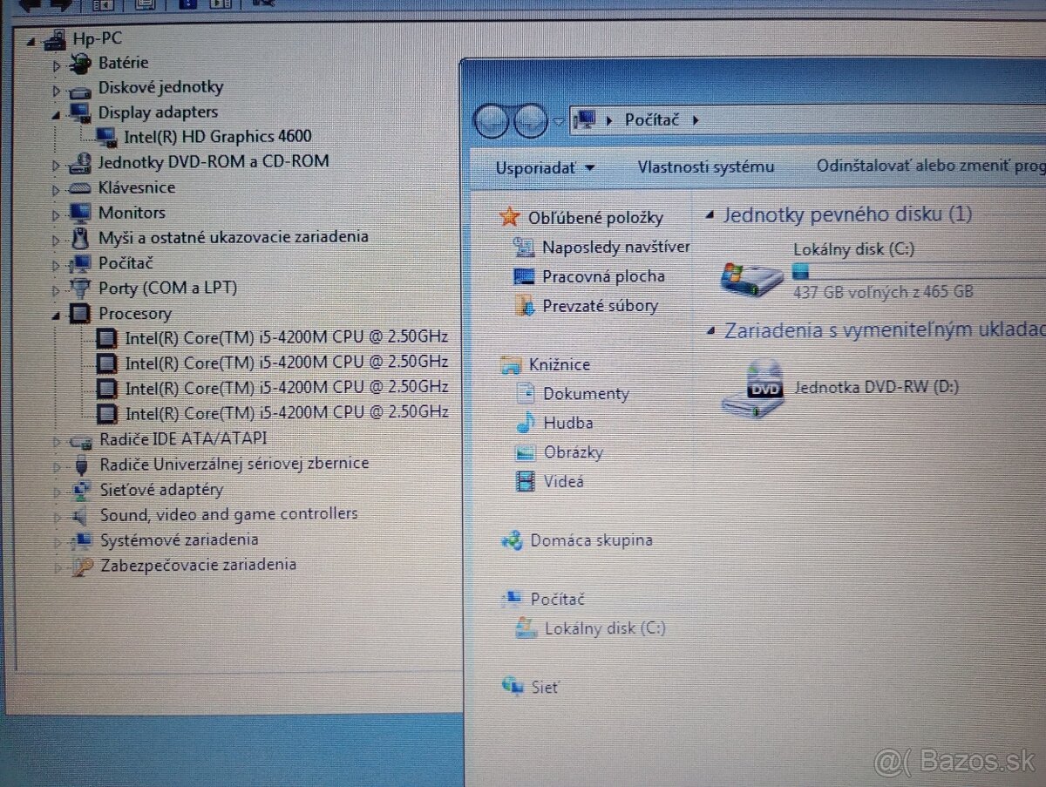
Task: Click the Sieť network icon in sidebar
Action: [x=512, y=687]
